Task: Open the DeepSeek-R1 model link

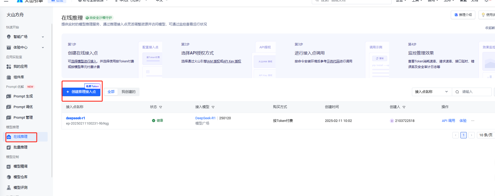Action: click(x=205, y=118)
